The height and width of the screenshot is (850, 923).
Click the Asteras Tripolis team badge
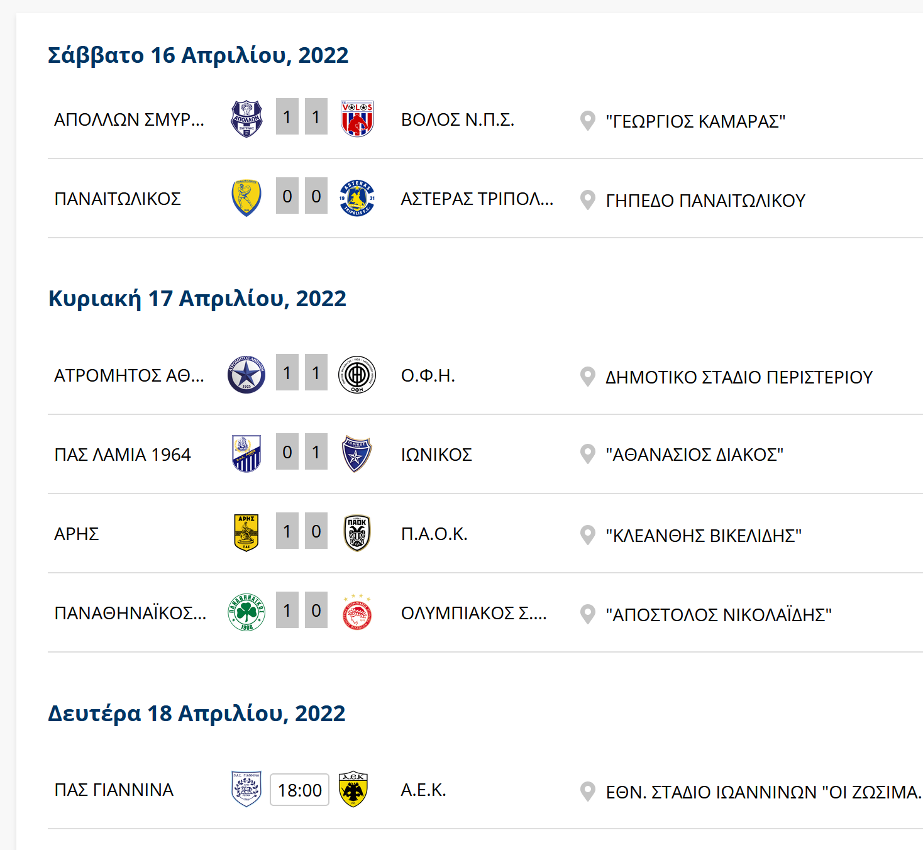tap(357, 198)
